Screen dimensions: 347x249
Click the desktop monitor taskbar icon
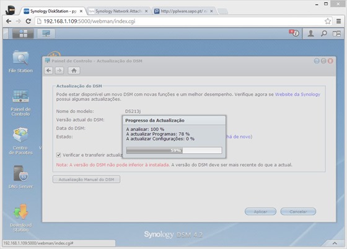point(46,33)
